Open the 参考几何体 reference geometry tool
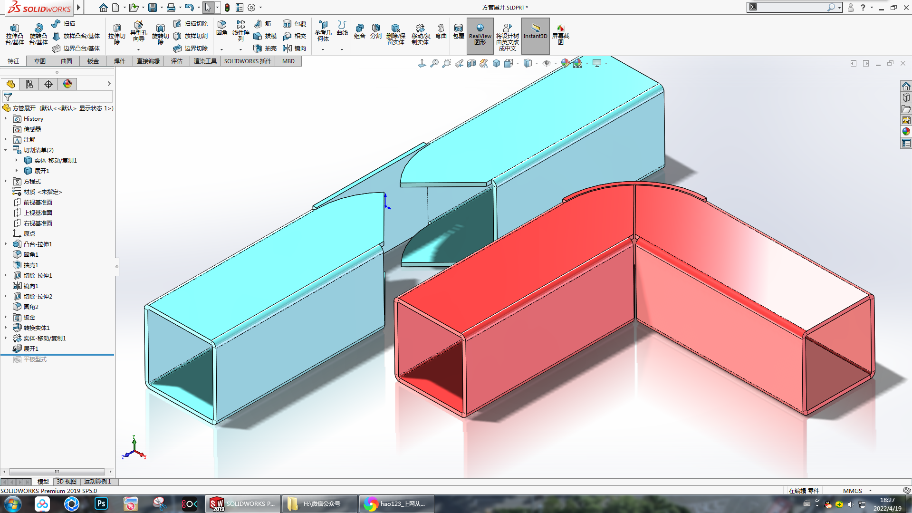The image size is (912, 513). pyautogui.click(x=323, y=30)
